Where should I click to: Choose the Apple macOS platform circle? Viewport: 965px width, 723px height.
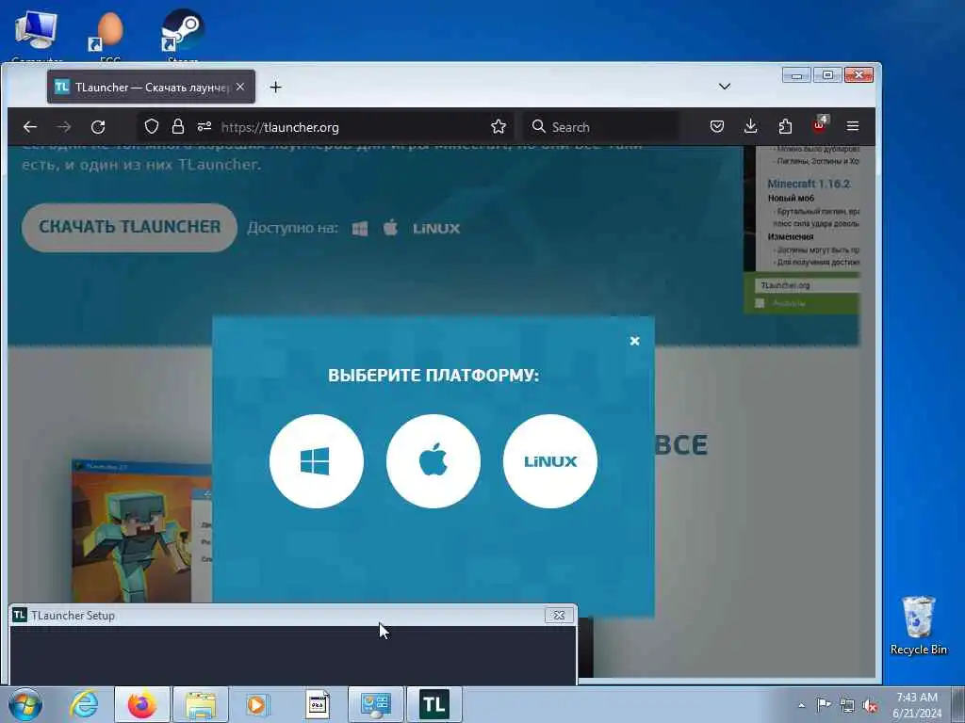(433, 461)
